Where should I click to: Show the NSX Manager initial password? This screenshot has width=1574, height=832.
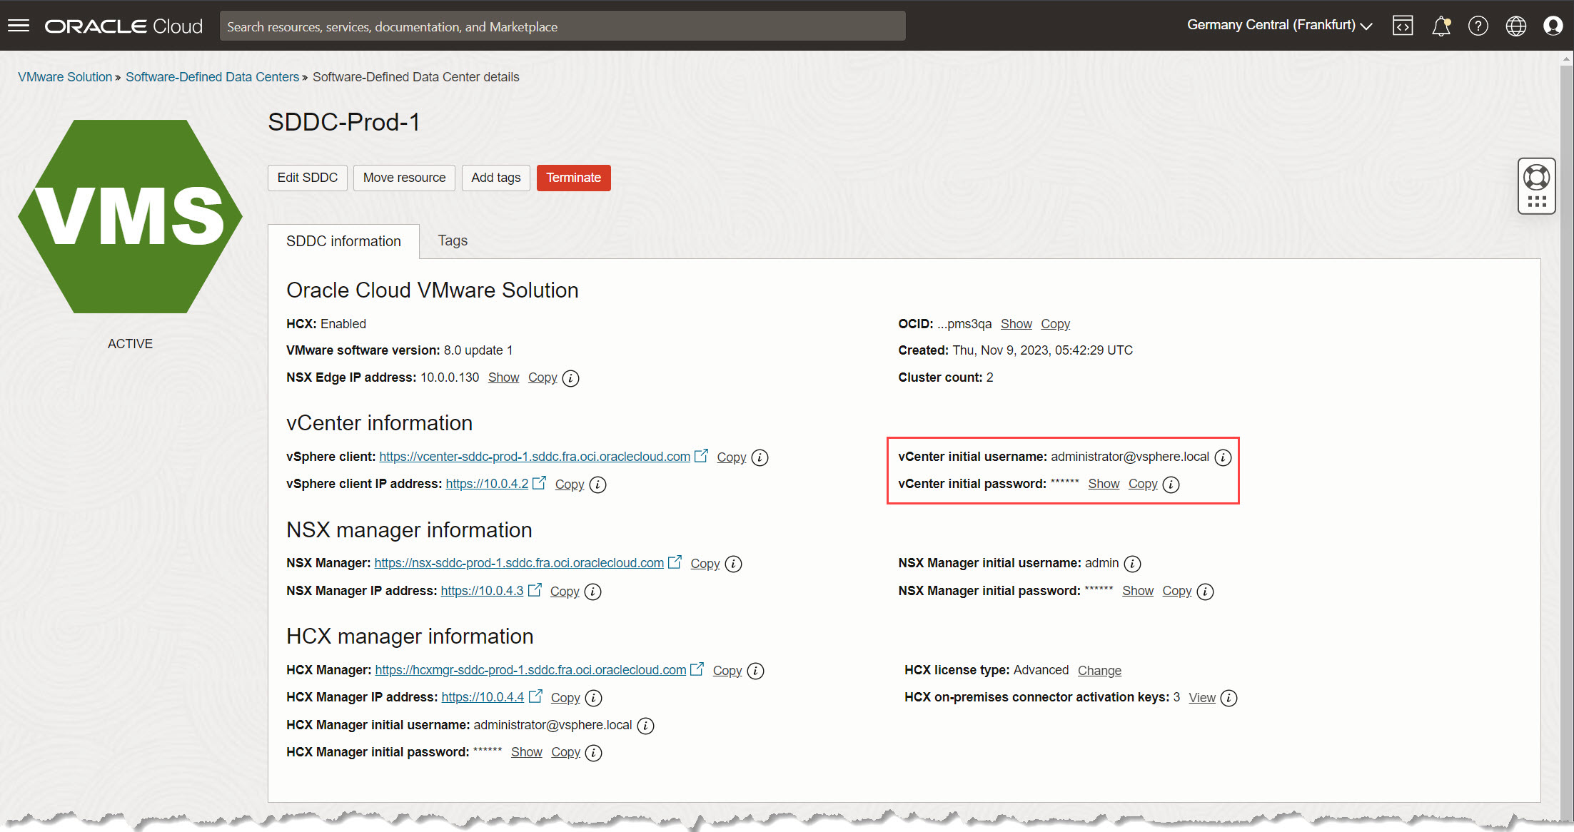[1138, 591]
